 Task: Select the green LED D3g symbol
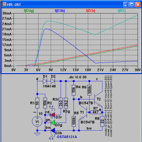[x=53, y=123]
